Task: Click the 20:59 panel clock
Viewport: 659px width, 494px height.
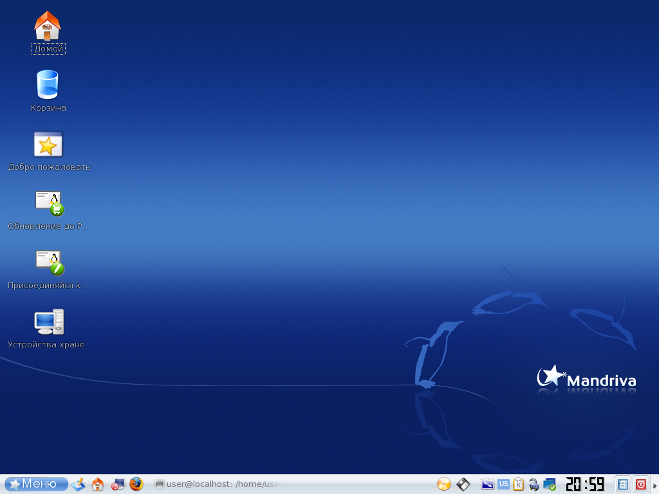Action: click(585, 484)
